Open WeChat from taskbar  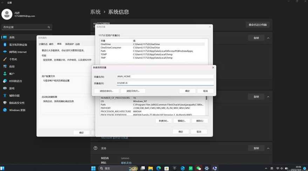coord(199,168)
